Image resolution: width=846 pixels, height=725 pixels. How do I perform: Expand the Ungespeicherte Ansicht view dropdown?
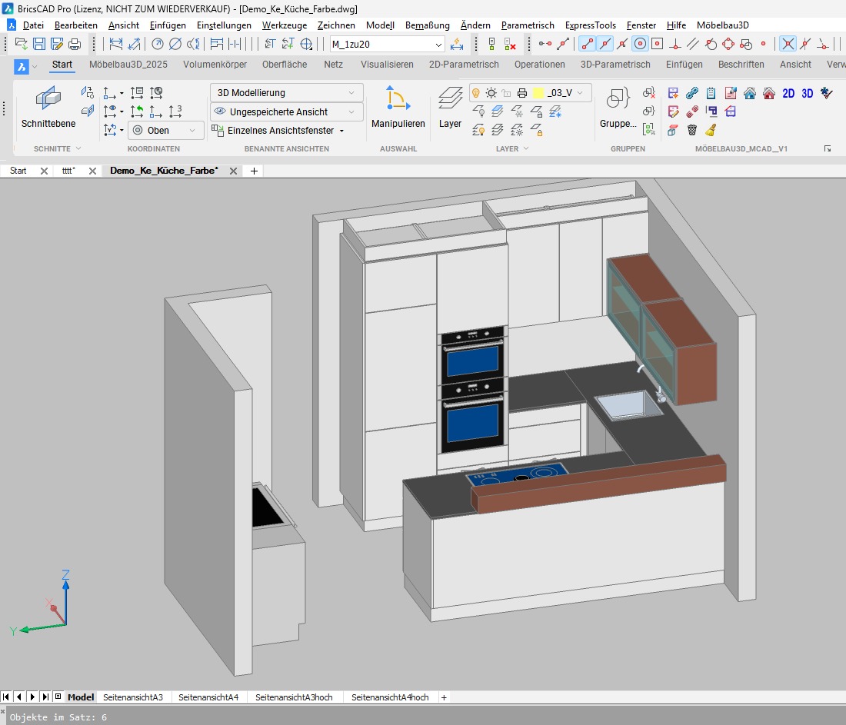[286, 112]
